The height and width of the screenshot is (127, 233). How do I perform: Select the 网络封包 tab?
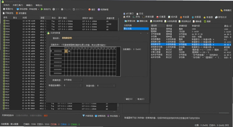(8, 13)
